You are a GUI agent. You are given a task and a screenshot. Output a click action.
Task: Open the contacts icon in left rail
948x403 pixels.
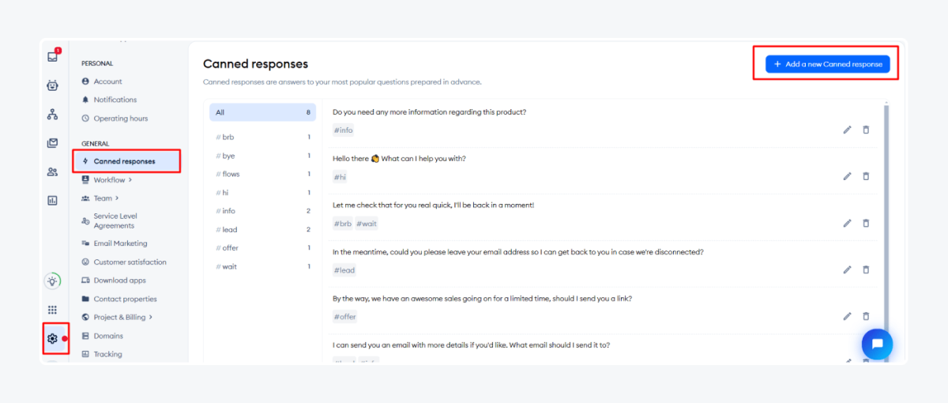(52, 171)
